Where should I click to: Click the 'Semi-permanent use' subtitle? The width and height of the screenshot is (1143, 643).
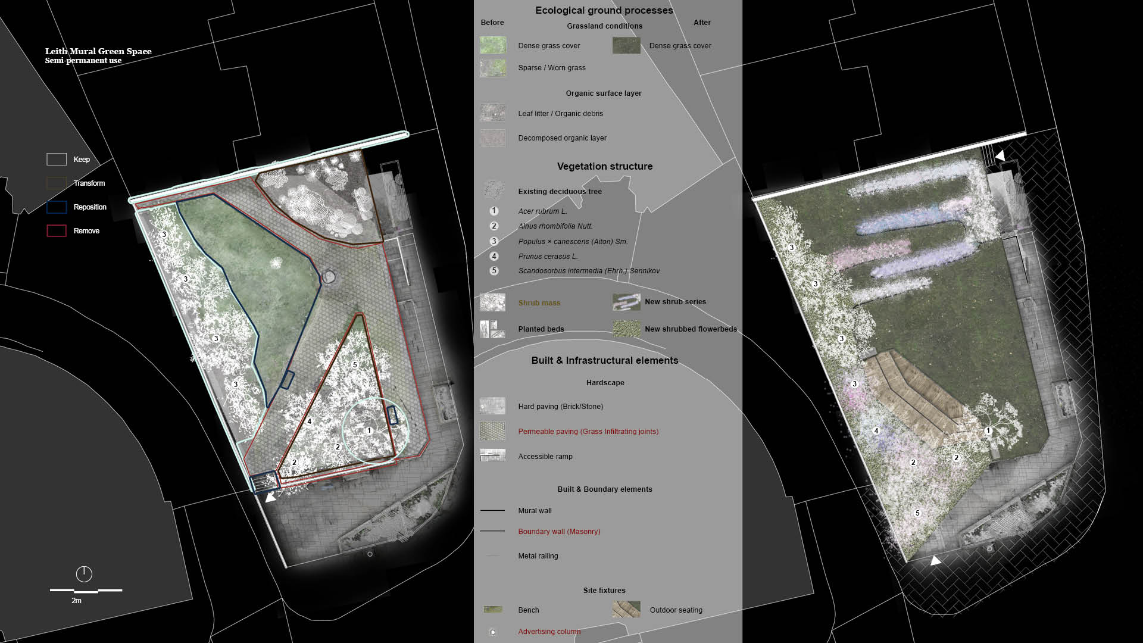[83, 61]
